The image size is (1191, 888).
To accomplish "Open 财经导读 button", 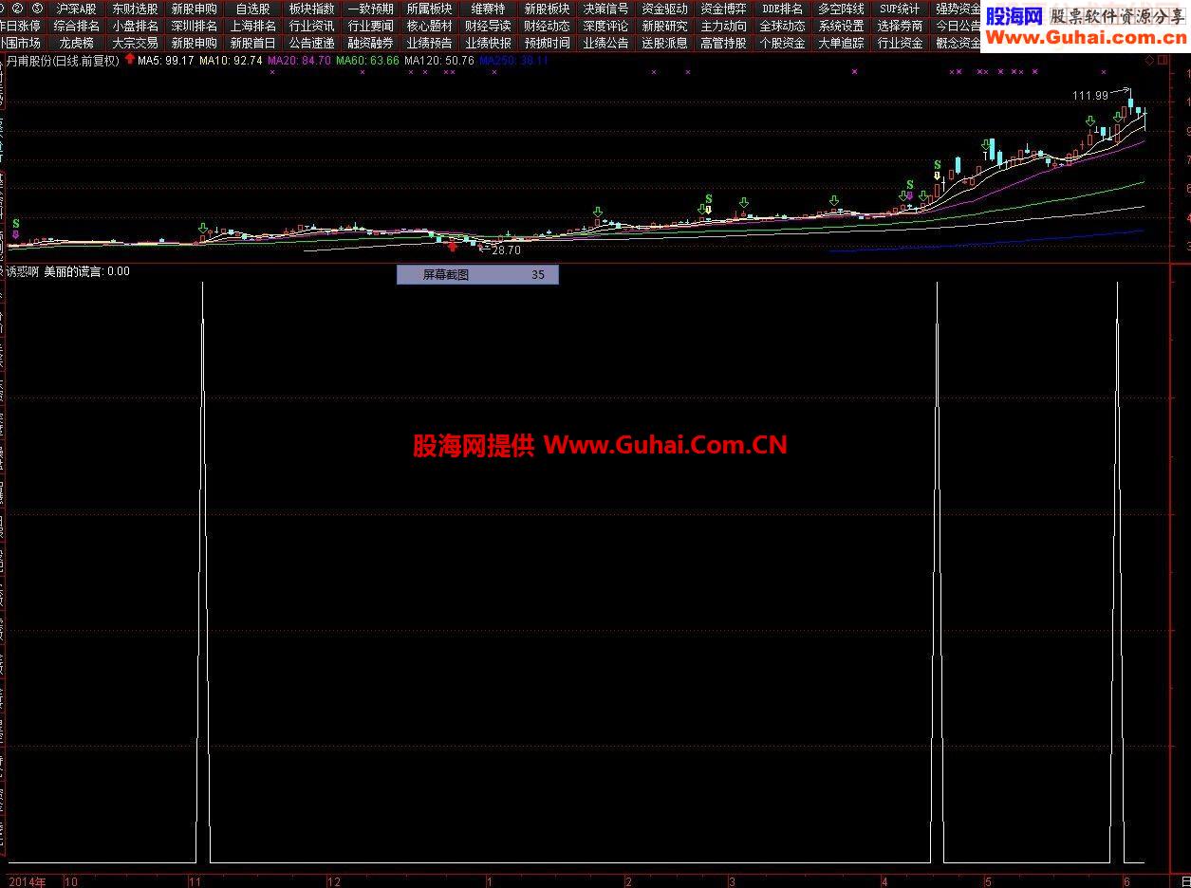I will (x=489, y=26).
